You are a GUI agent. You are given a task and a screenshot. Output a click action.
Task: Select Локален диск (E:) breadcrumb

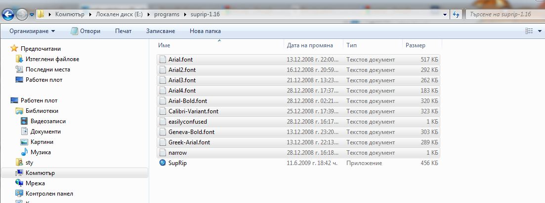tap(119, 14)
